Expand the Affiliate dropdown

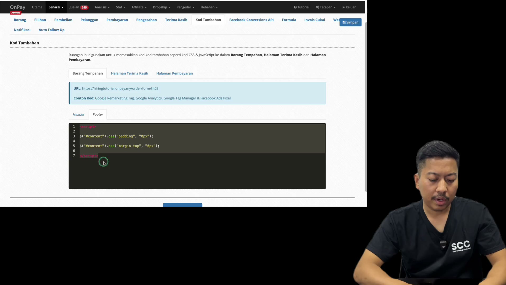[139, 7]
